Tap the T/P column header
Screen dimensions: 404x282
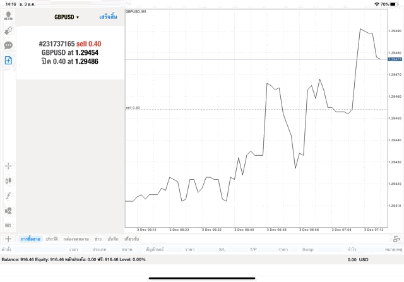253,250
